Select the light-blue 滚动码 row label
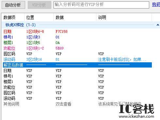Screen dimensions: 160x120 (9, 59)
